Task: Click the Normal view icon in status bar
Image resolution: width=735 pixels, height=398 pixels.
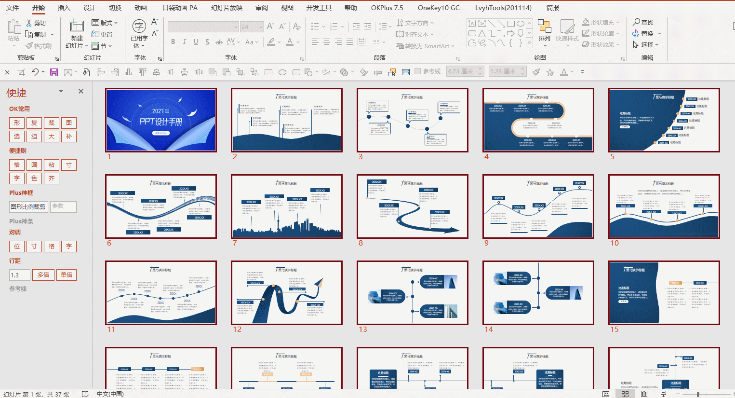Action: pyautogui.click(x=606, y=394)
